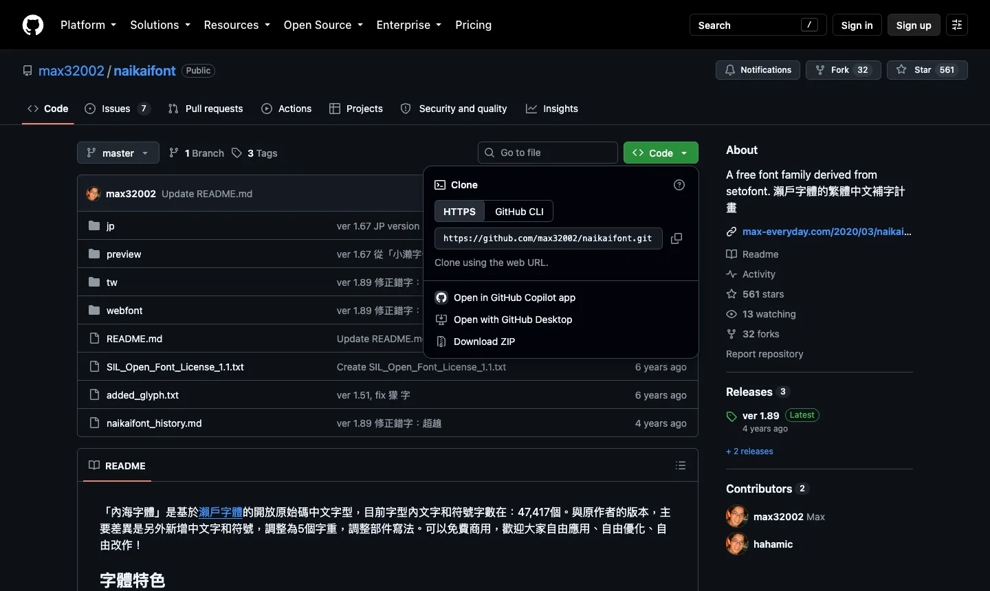Open the README outline list icon
The height and width of the screenshot is (591, 990).
tap(681, 465)
